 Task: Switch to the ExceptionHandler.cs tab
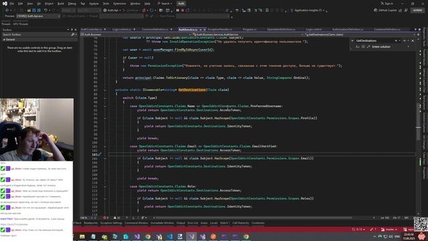tap(220, 29)
